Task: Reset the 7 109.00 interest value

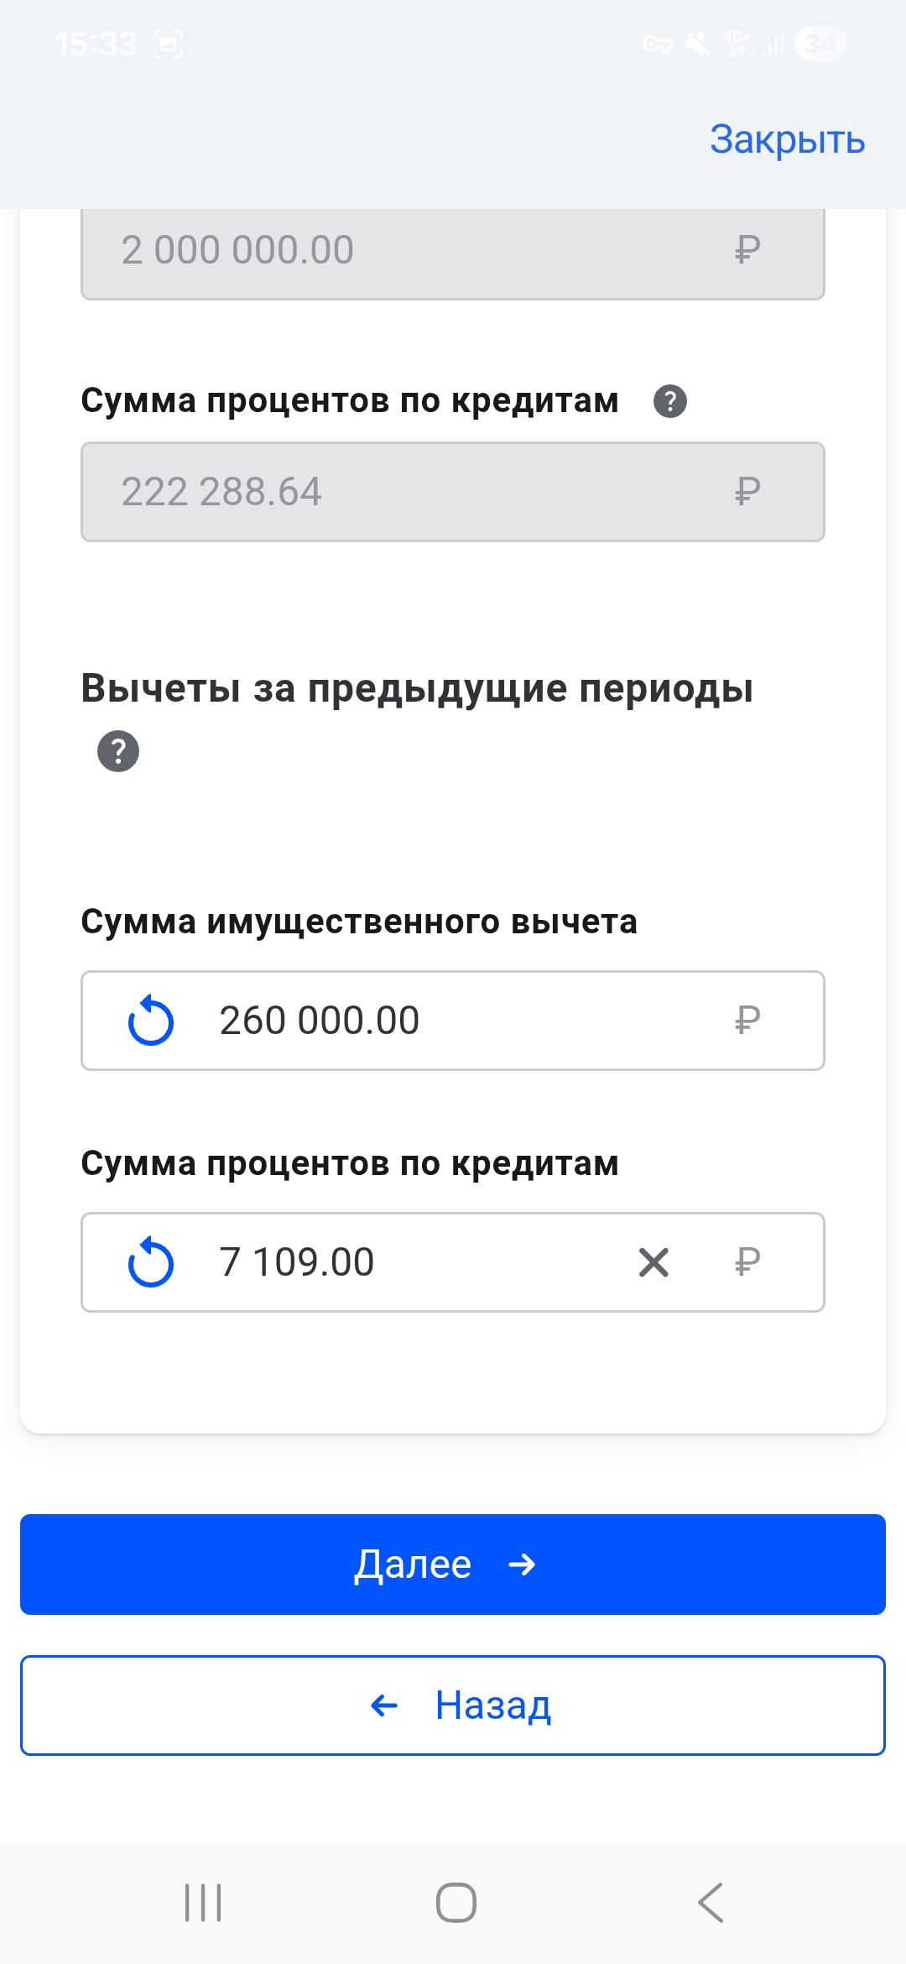Action: pos(151,1262)
